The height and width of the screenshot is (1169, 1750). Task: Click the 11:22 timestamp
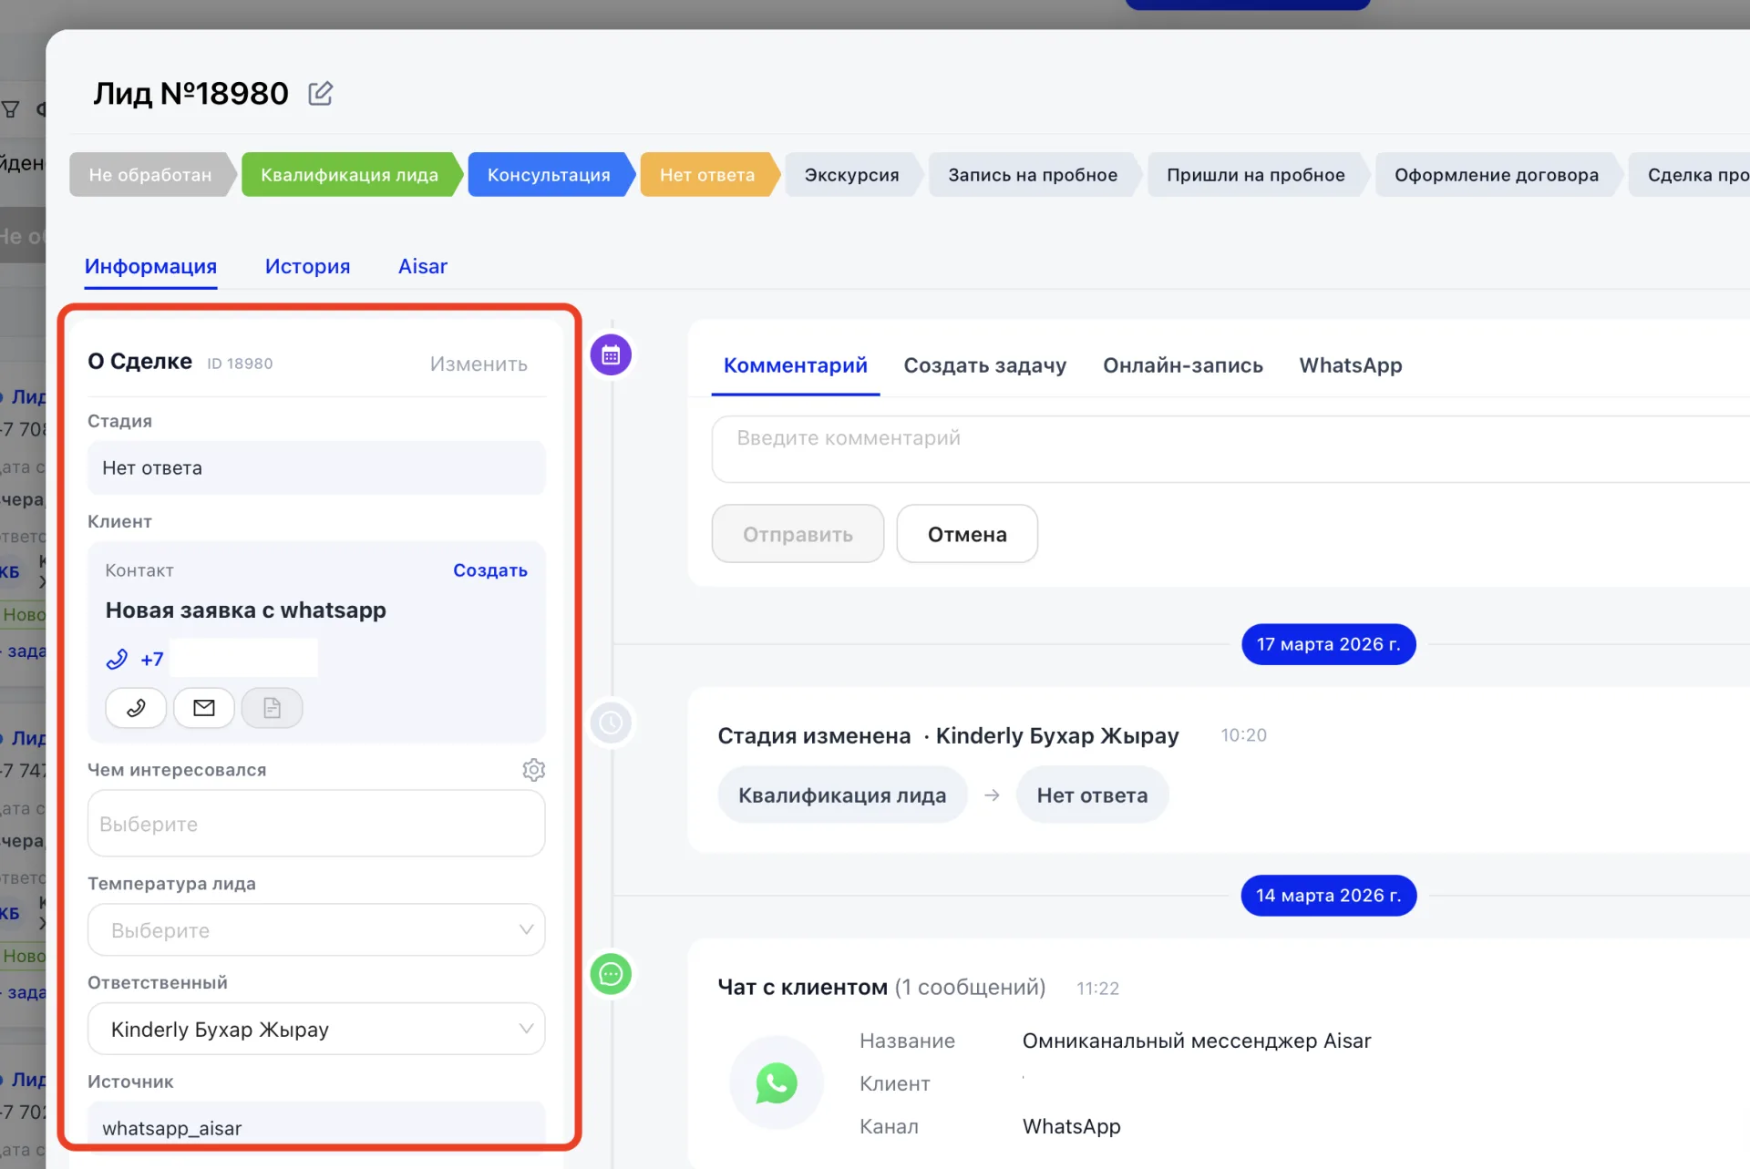pos(1097,989)
